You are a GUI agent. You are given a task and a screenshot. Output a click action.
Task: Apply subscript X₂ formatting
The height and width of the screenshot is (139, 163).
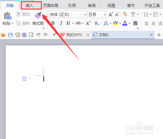point(97,23)
